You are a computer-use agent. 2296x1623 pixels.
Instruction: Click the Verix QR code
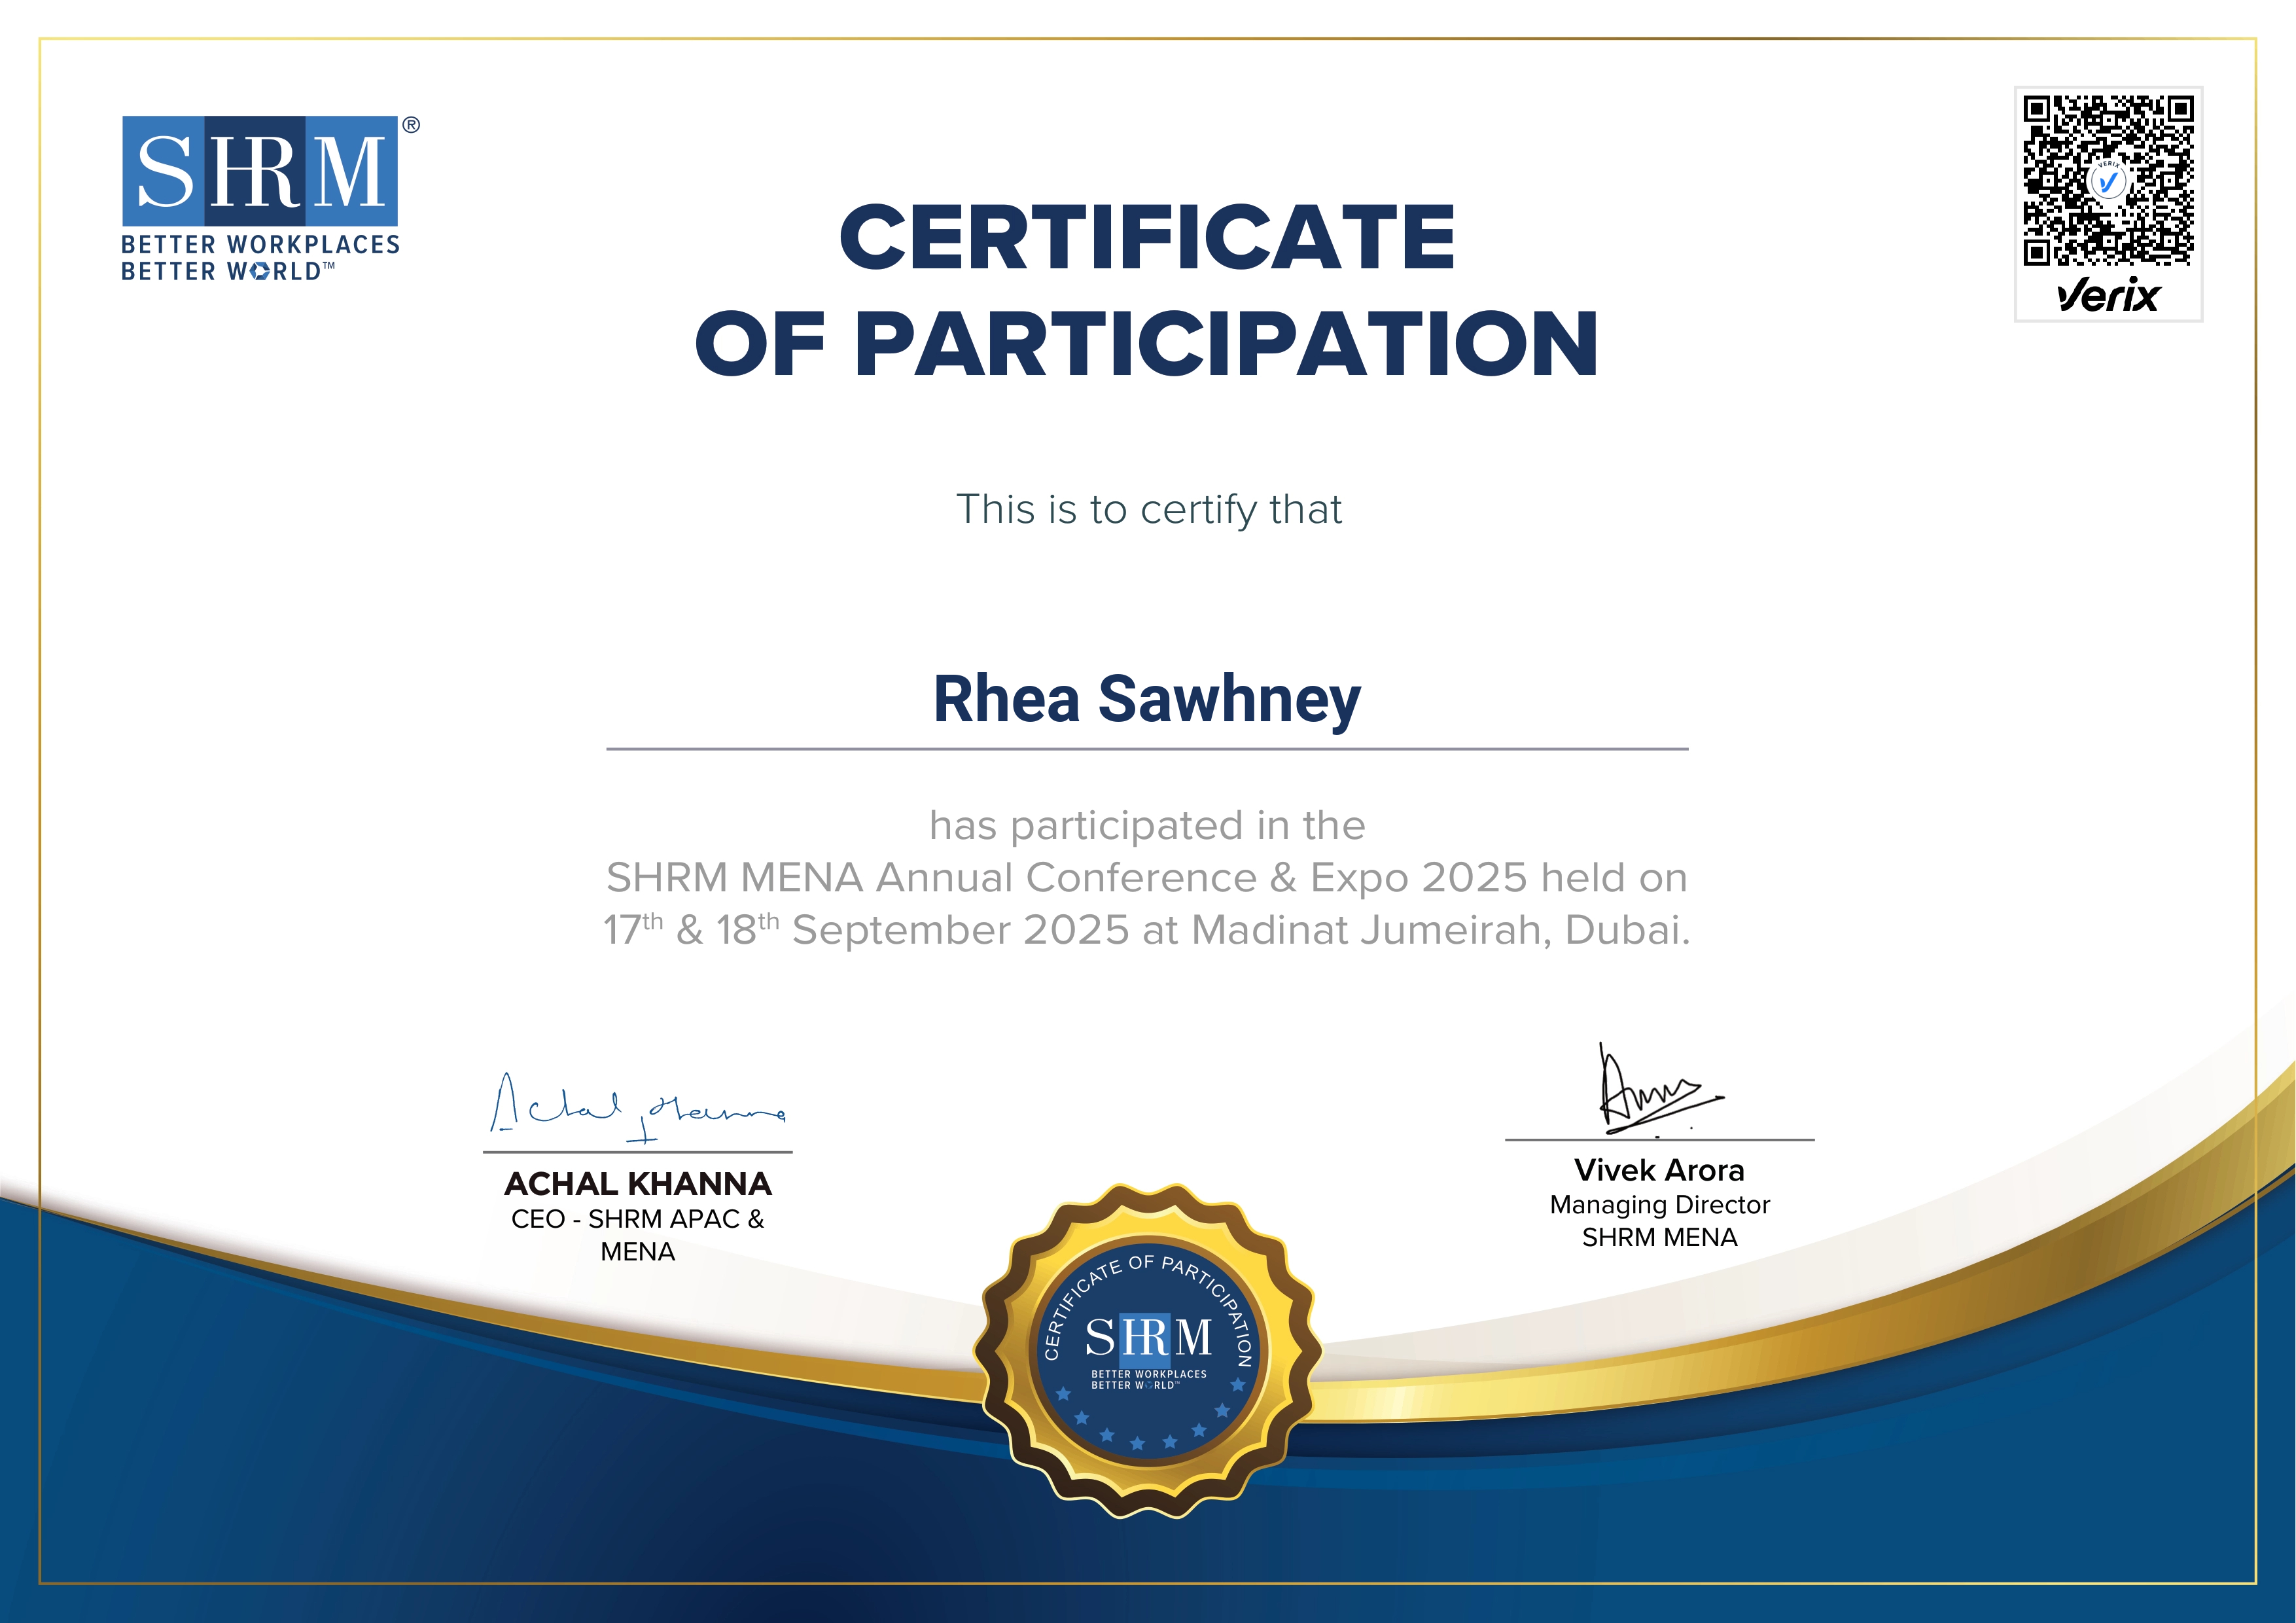click(2109, 181)
